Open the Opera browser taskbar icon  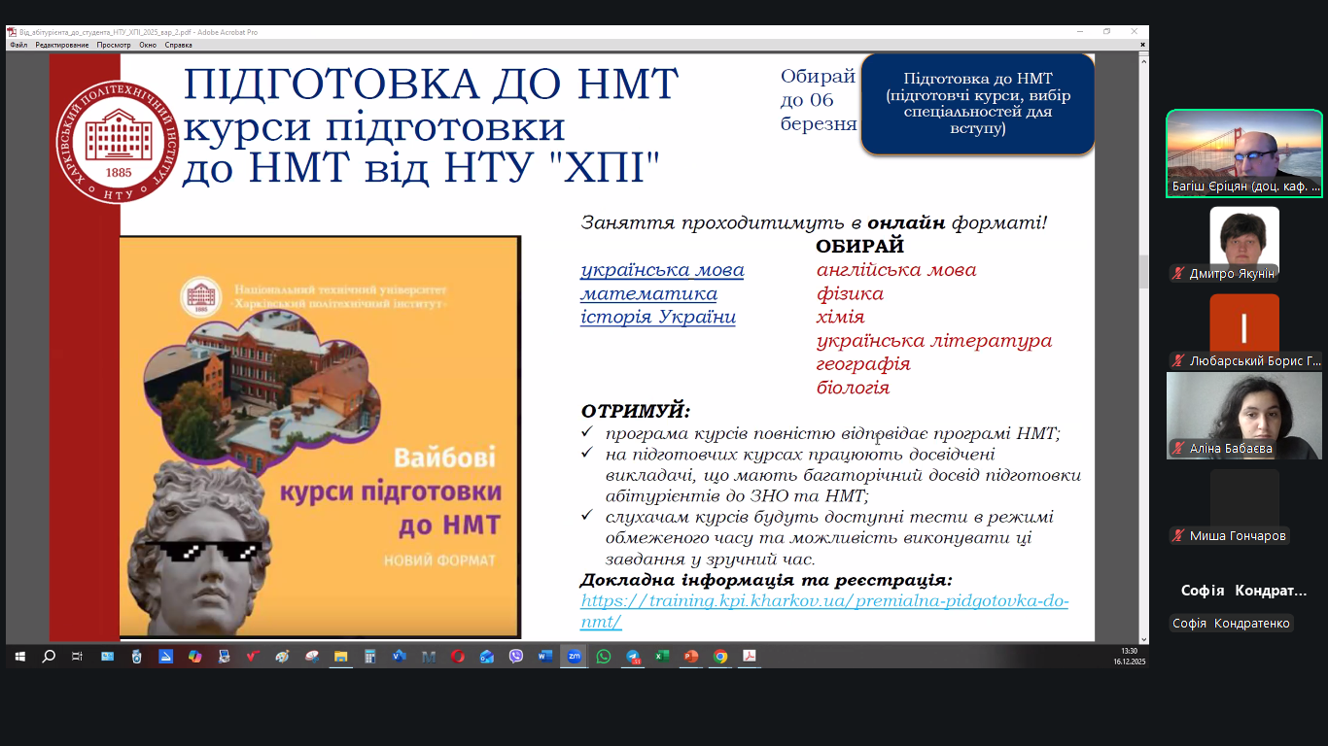(x=457, y=657)
